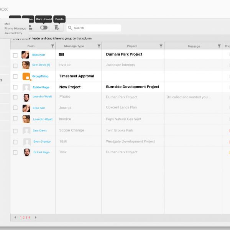Click the Twin Brooks Park cell
The width and height of the screenshot is (230, 230).
(x=119, y=130)
